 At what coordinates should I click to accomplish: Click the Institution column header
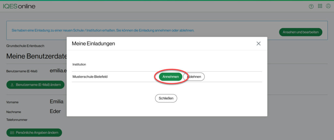pyautogui.click(x=79, y=65)
